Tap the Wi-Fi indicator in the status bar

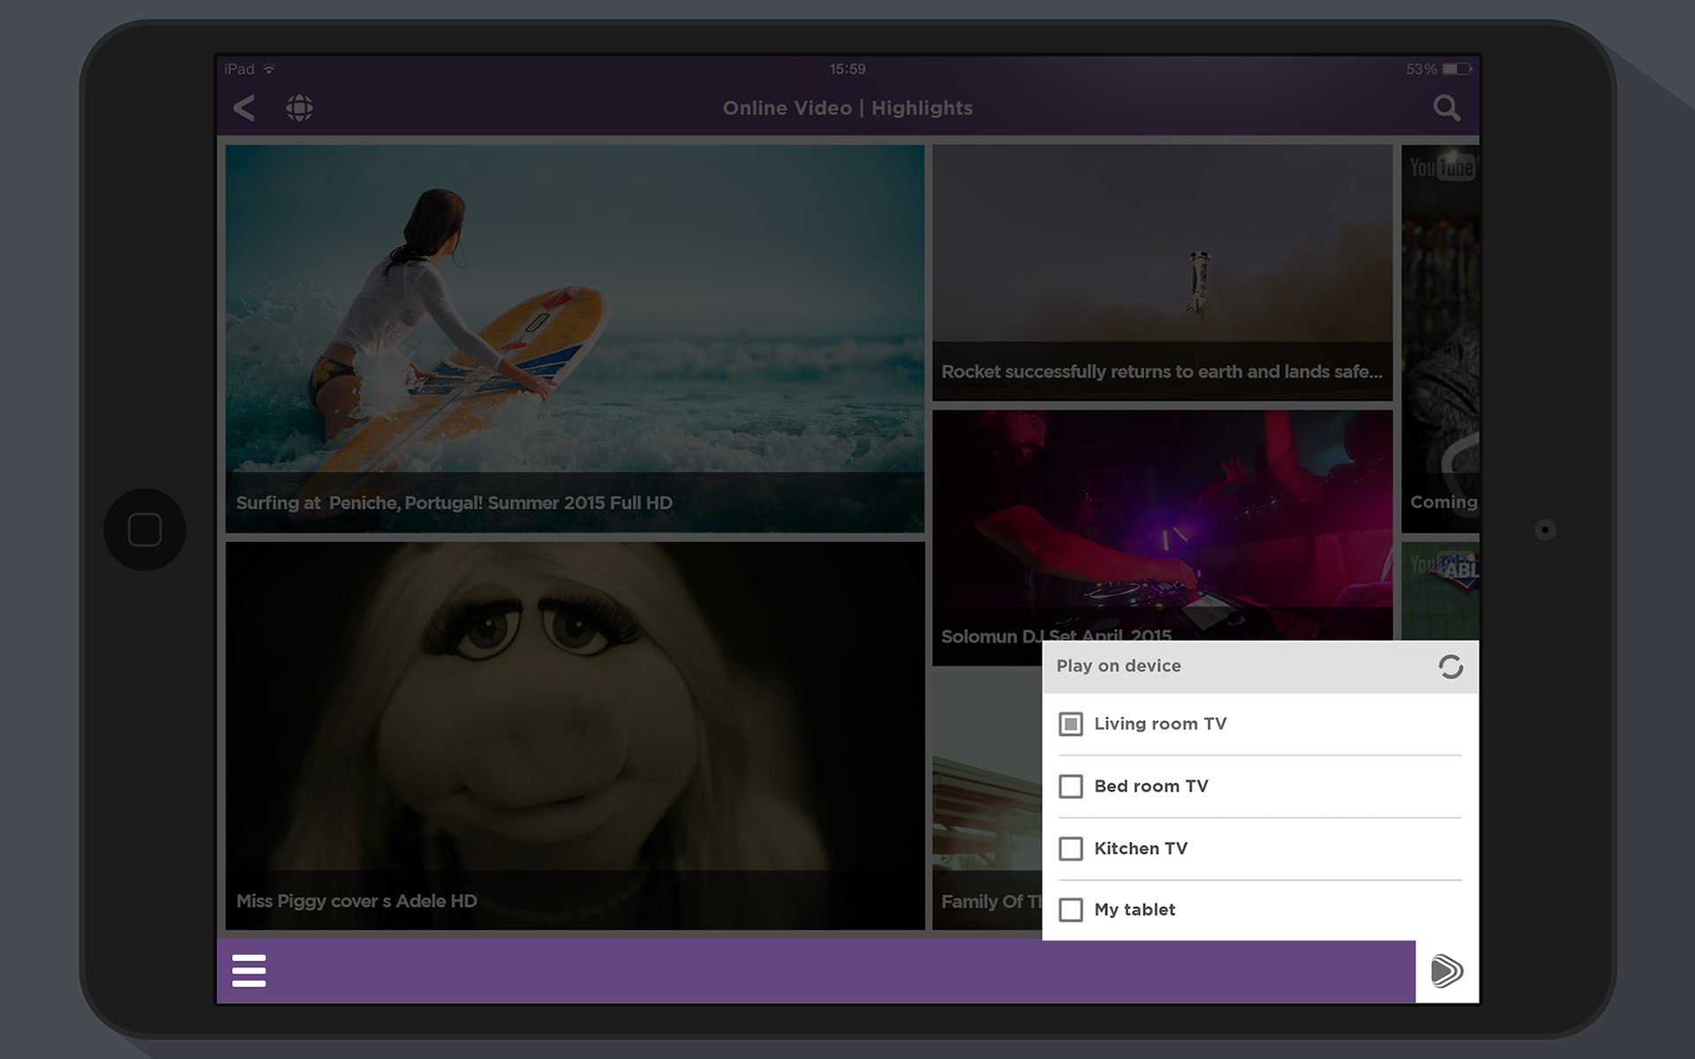[269, 68]
